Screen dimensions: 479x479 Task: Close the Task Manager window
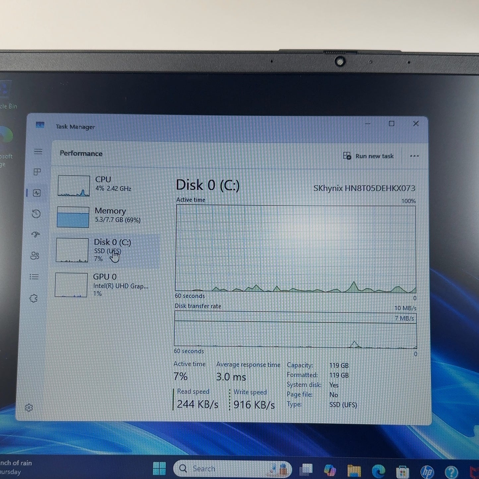click(416, 124)
